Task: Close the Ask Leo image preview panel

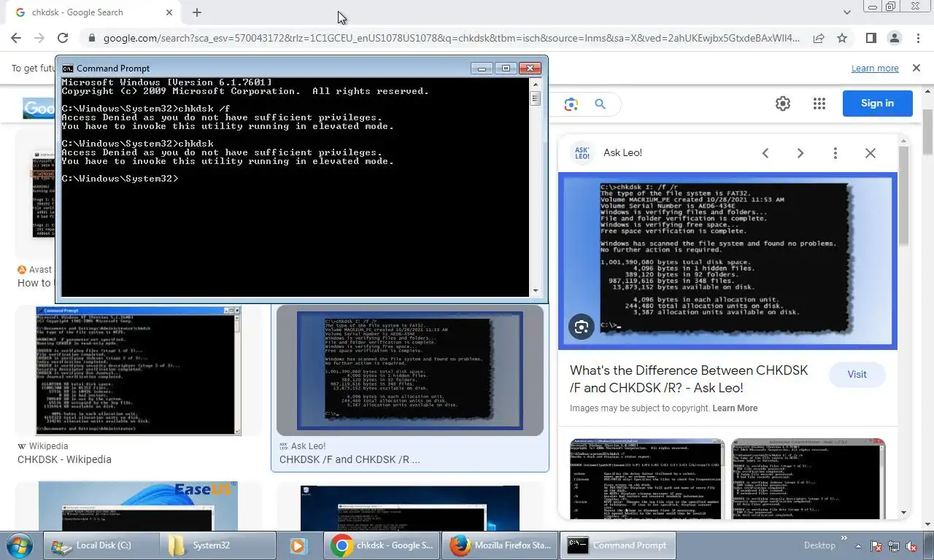Action: 871,153
